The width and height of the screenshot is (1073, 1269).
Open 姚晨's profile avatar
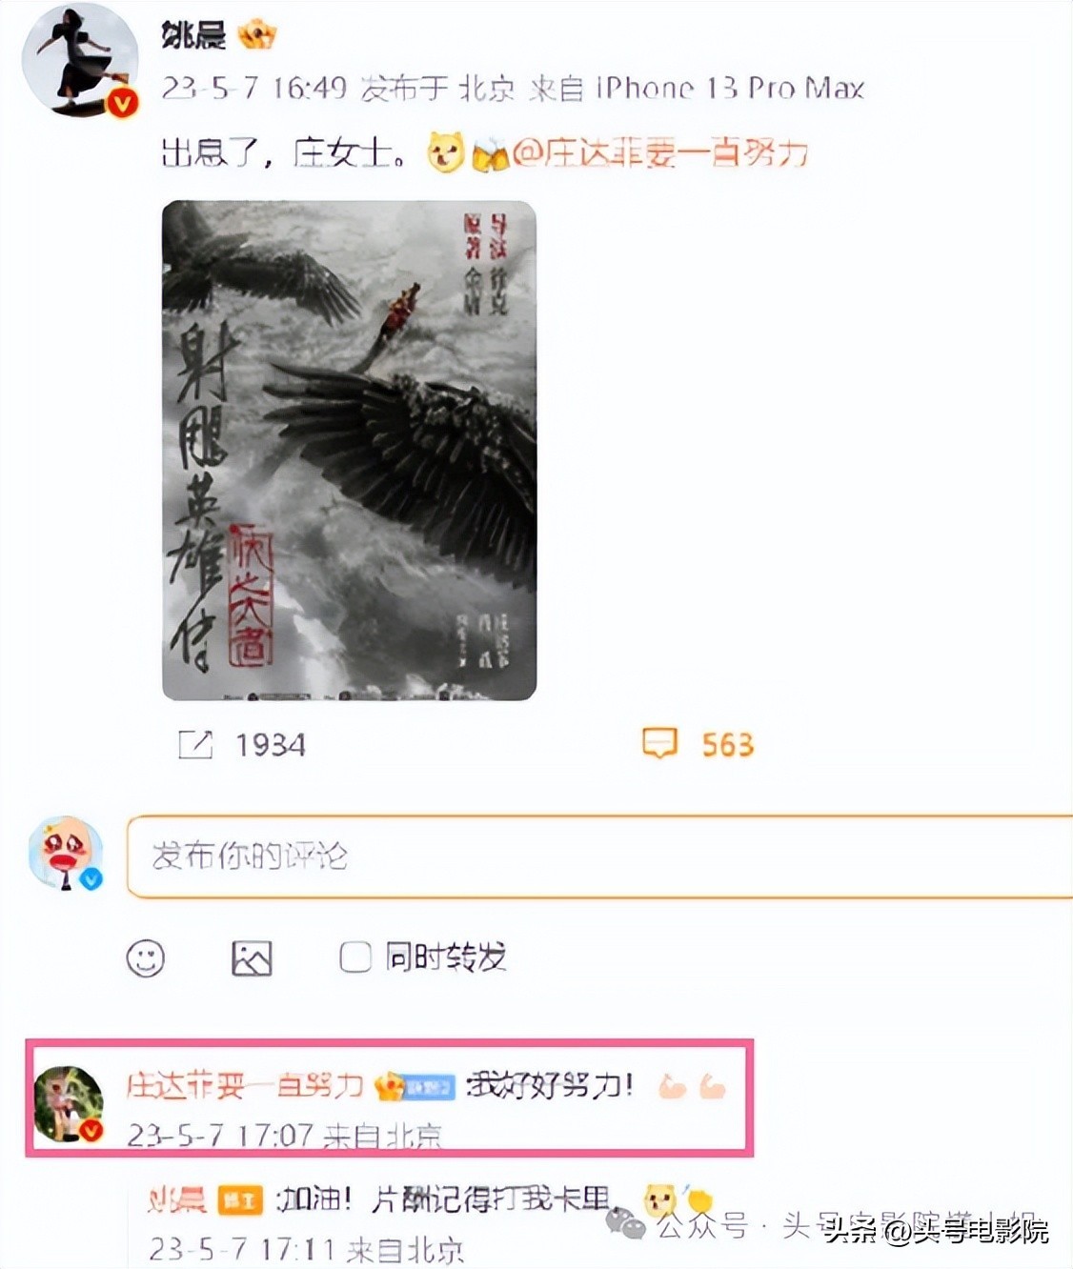[x=81, y=61]
